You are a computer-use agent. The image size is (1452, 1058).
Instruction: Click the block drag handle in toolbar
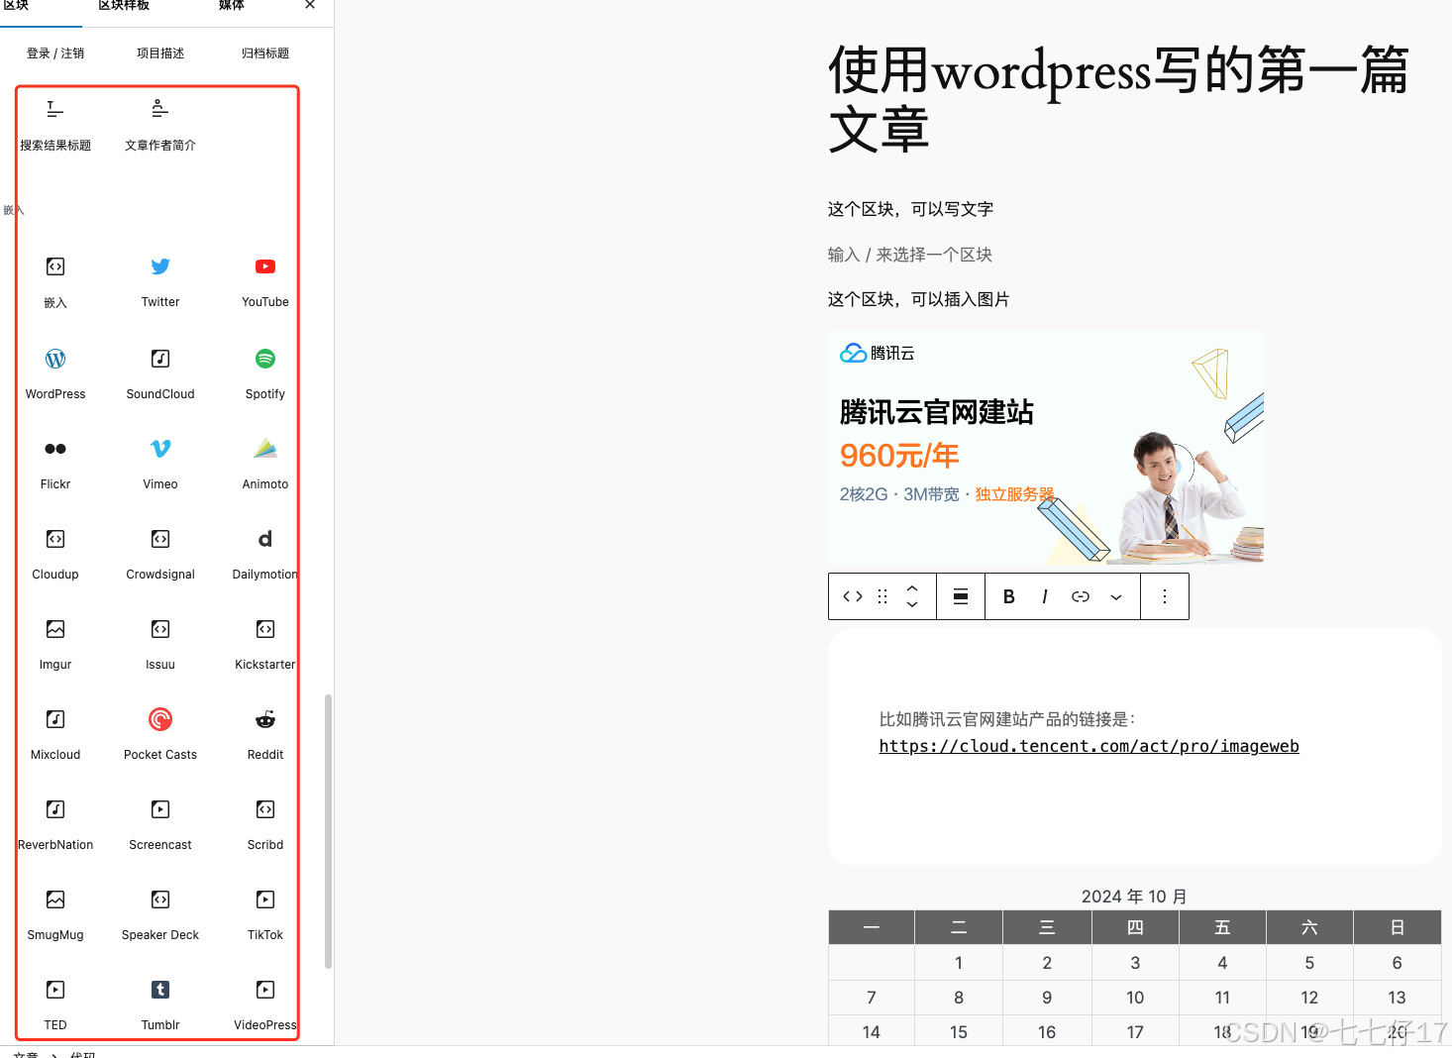pos(882,596)
